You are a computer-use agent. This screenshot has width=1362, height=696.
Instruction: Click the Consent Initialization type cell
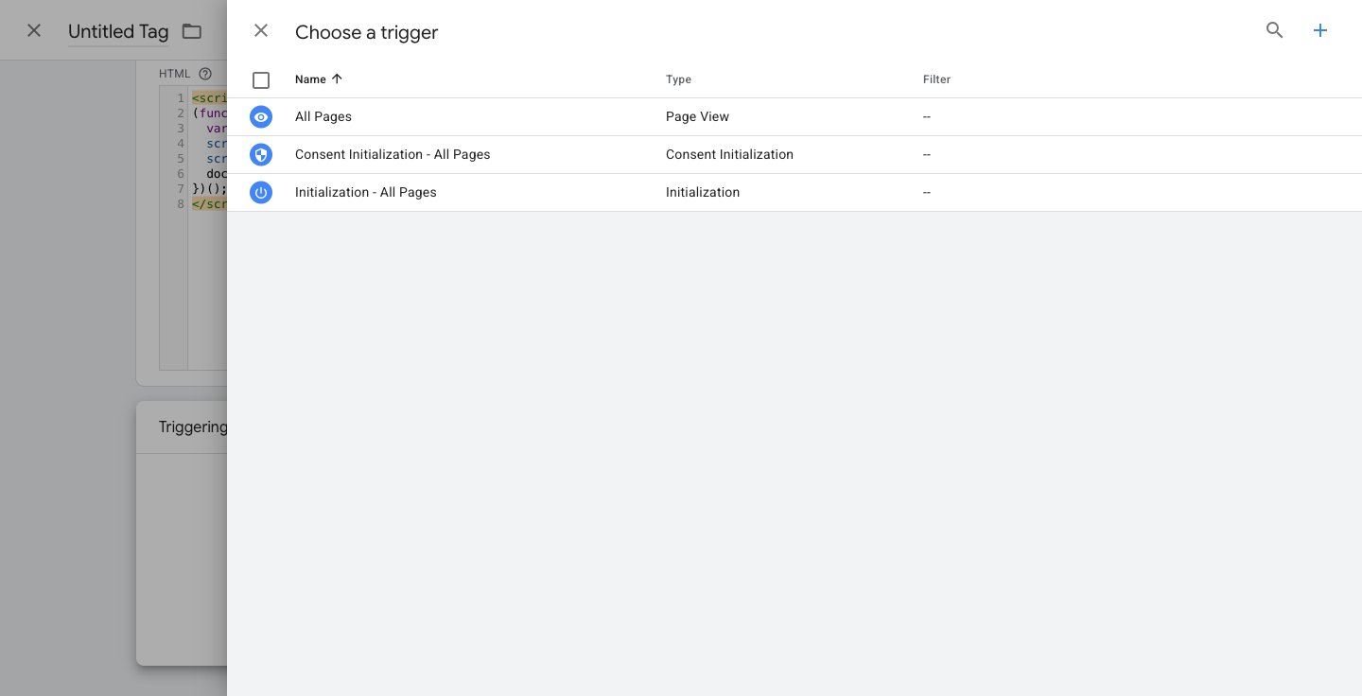pos(729,154)
